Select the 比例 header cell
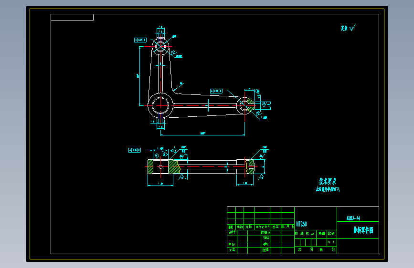 pyautogui.click(x=331, y=234)
